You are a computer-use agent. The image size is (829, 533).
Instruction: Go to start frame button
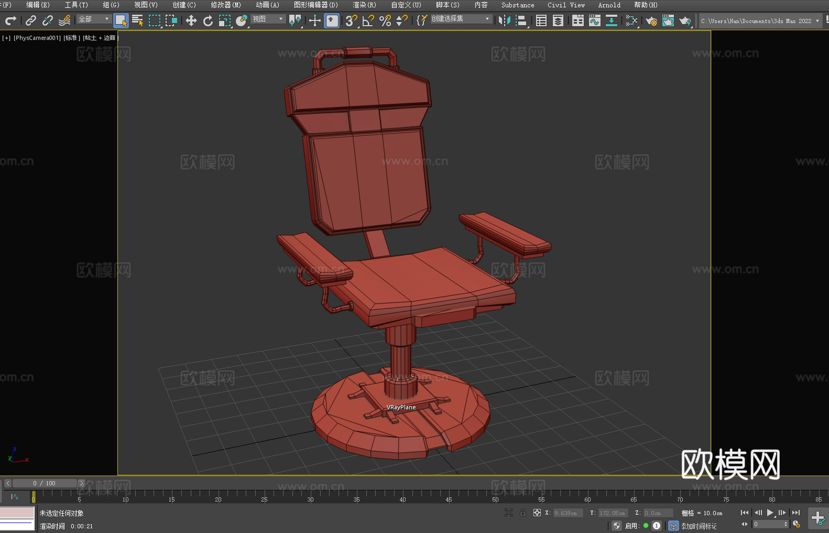(x=745, y=513)
